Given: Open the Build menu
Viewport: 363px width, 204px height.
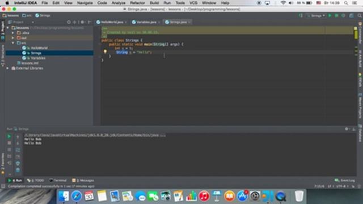Looking at the screenshot, I should (x=154, y=3).
